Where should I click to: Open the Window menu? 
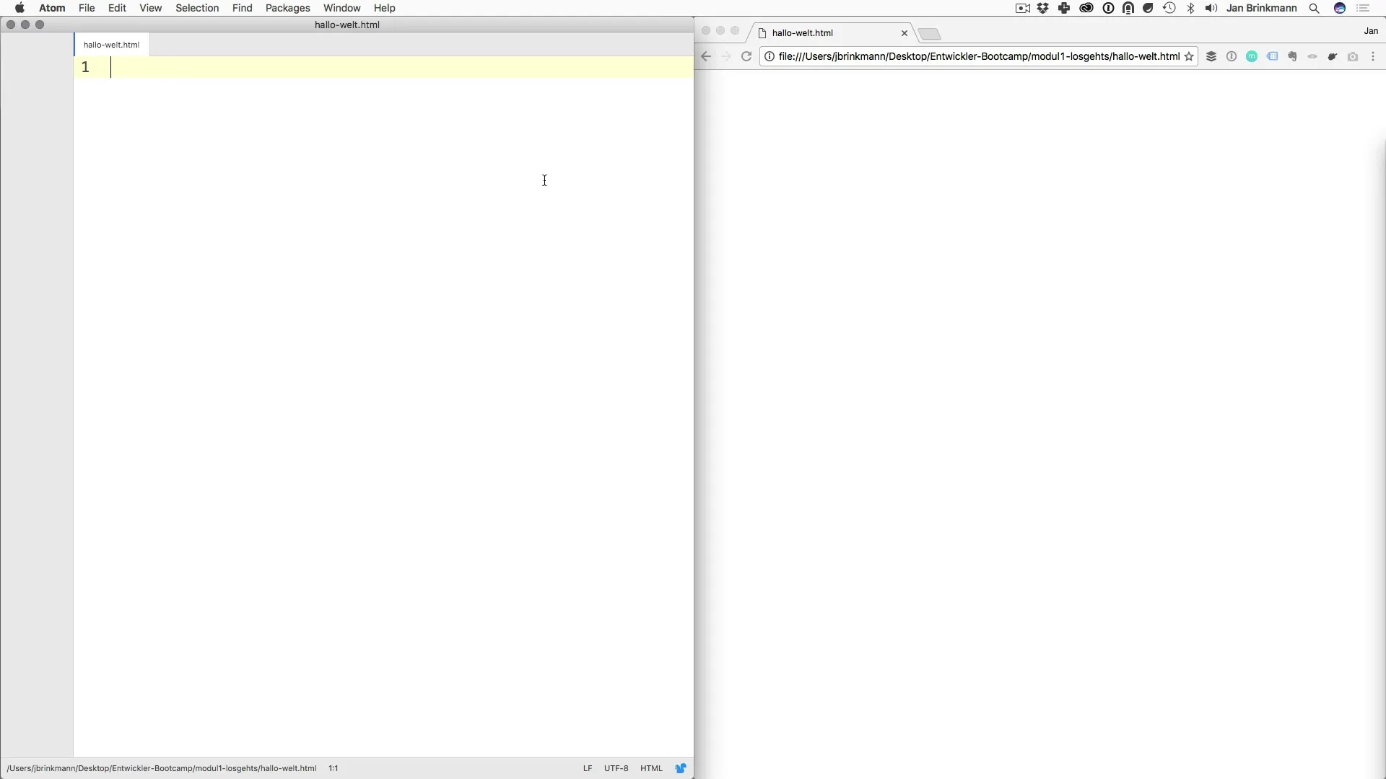pos(341,8)
